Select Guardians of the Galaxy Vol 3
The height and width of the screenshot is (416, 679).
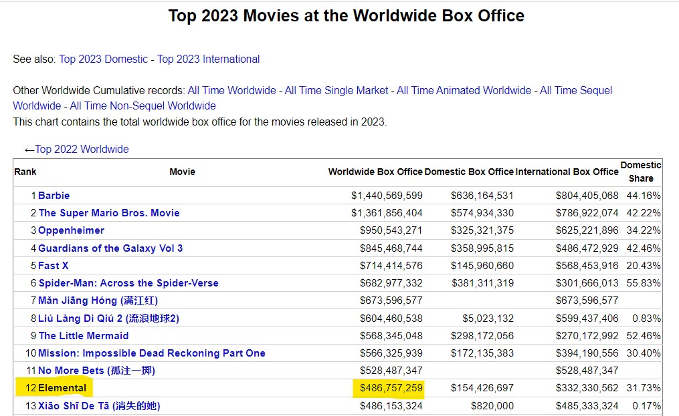point(110,248)
